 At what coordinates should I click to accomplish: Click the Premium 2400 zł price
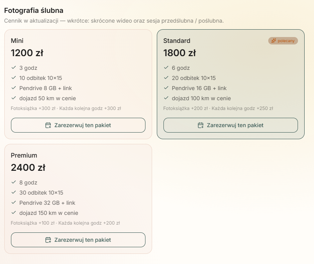click(x=28, y=168)
